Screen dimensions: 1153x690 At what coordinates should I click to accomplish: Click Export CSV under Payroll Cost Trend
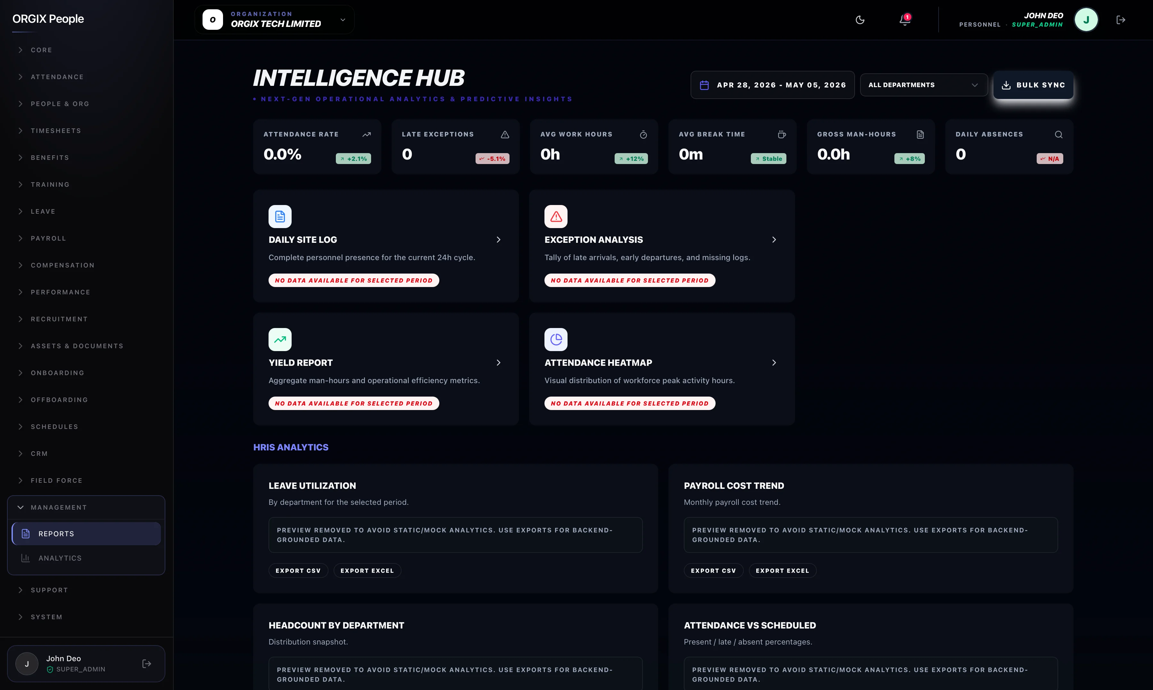[713, 571]
